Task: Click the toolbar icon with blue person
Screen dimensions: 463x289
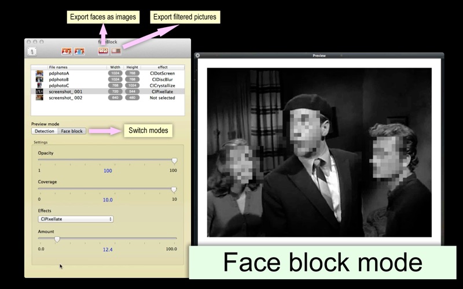Action: [x=79, y=51]
